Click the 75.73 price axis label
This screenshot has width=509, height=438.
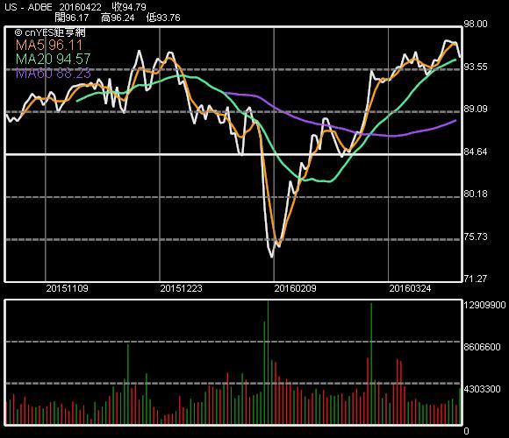coord(476,237)
